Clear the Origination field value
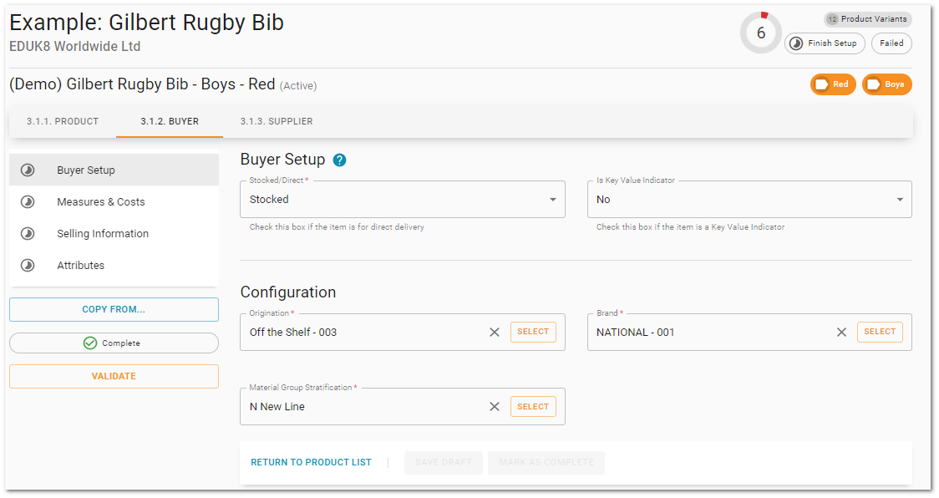The height and width of the screenshot is (498, 939). (495, 332)
